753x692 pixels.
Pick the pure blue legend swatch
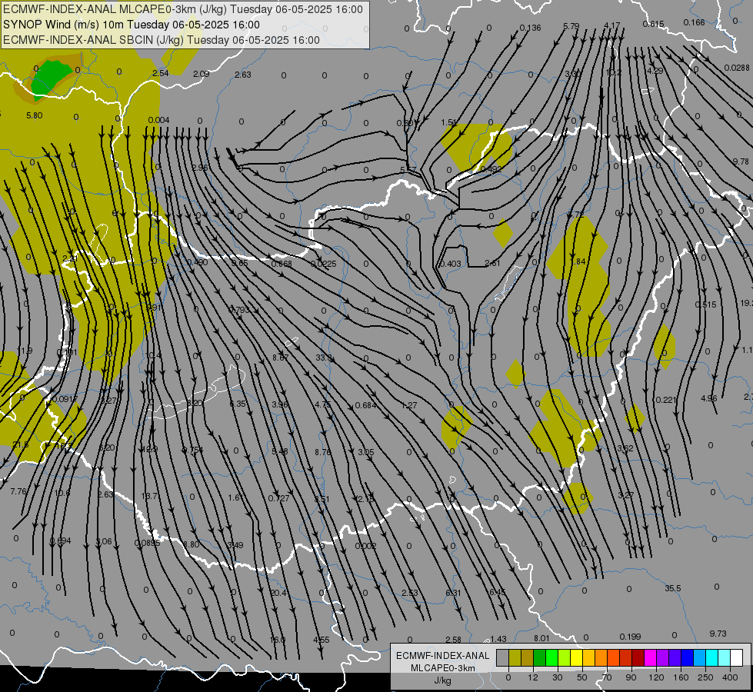[688, 657]
